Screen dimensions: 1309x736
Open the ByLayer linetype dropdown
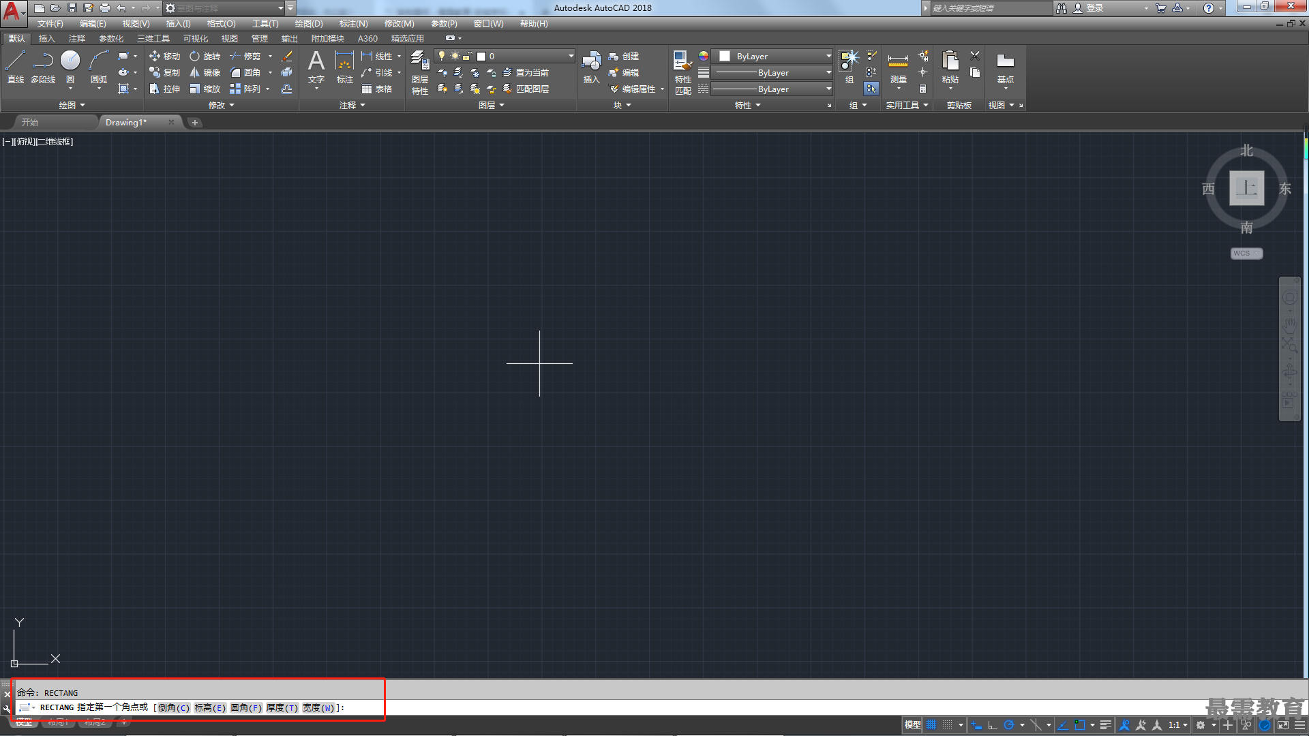(773, 89)
